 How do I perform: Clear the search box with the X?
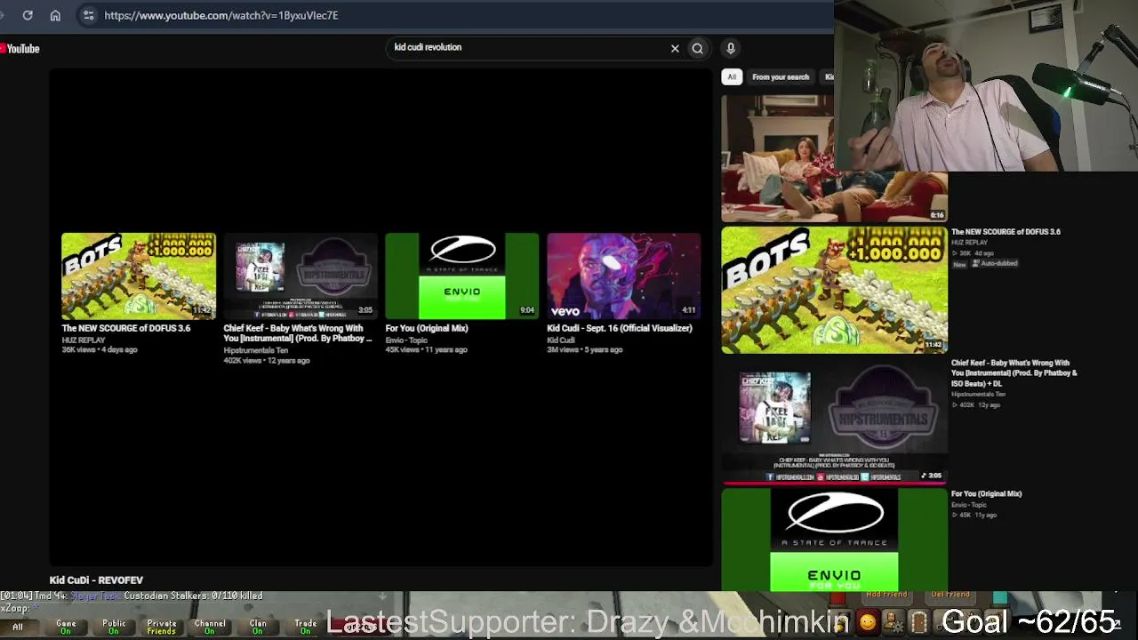pyautogui.click(x=675, y=48)
